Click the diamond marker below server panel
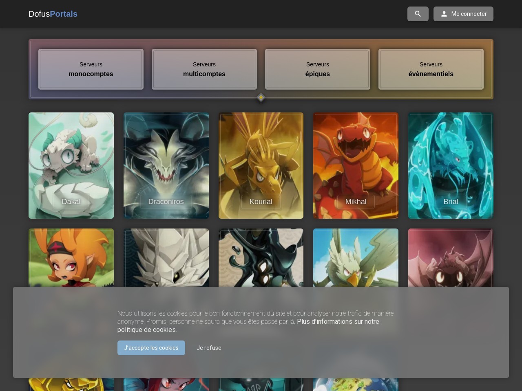 click(x=261, y=97)
